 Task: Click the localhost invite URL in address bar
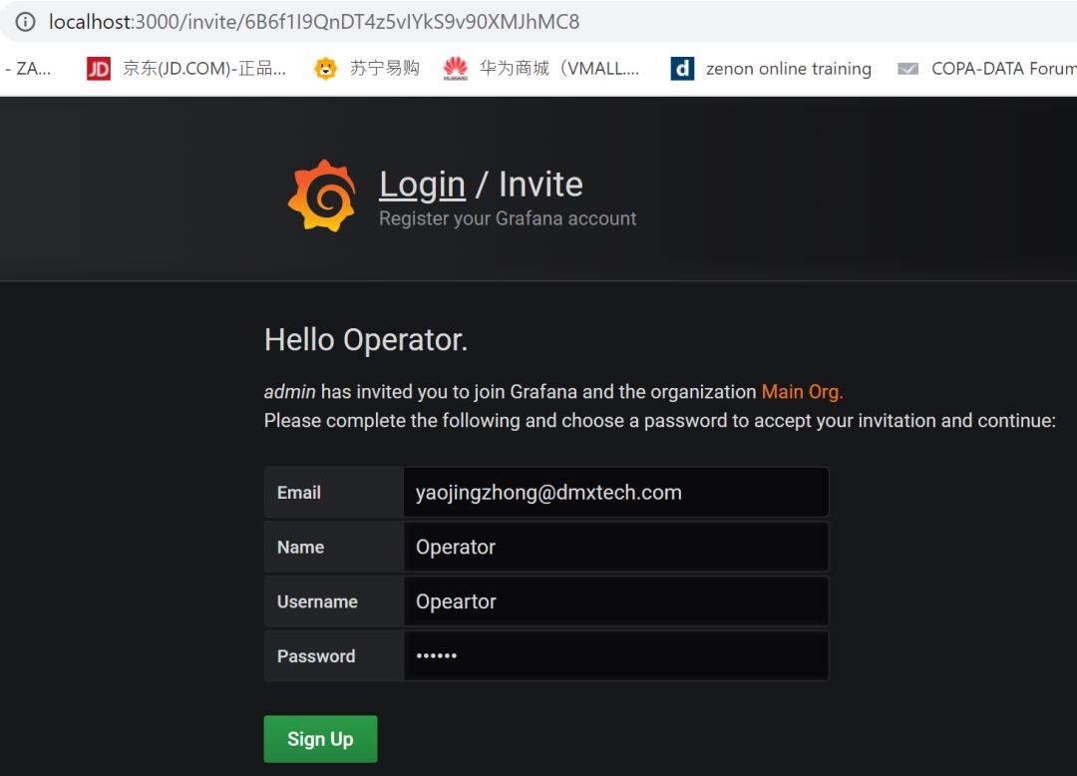(x=314, y=22)
